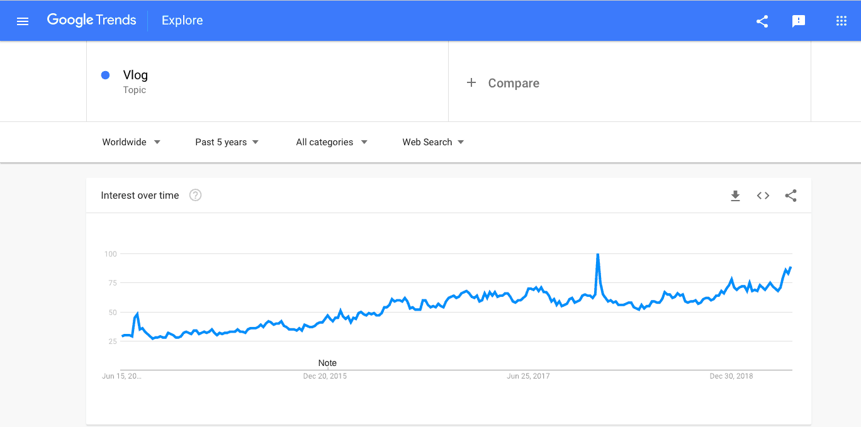This screenshot has width=861, height=427.
Task: Download the interest over time CSV
Action: [735, 196]
